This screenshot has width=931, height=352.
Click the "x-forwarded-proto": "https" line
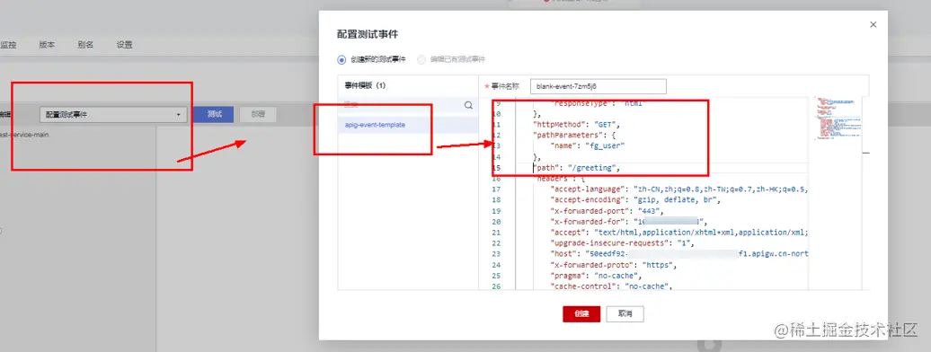[614, 265]
